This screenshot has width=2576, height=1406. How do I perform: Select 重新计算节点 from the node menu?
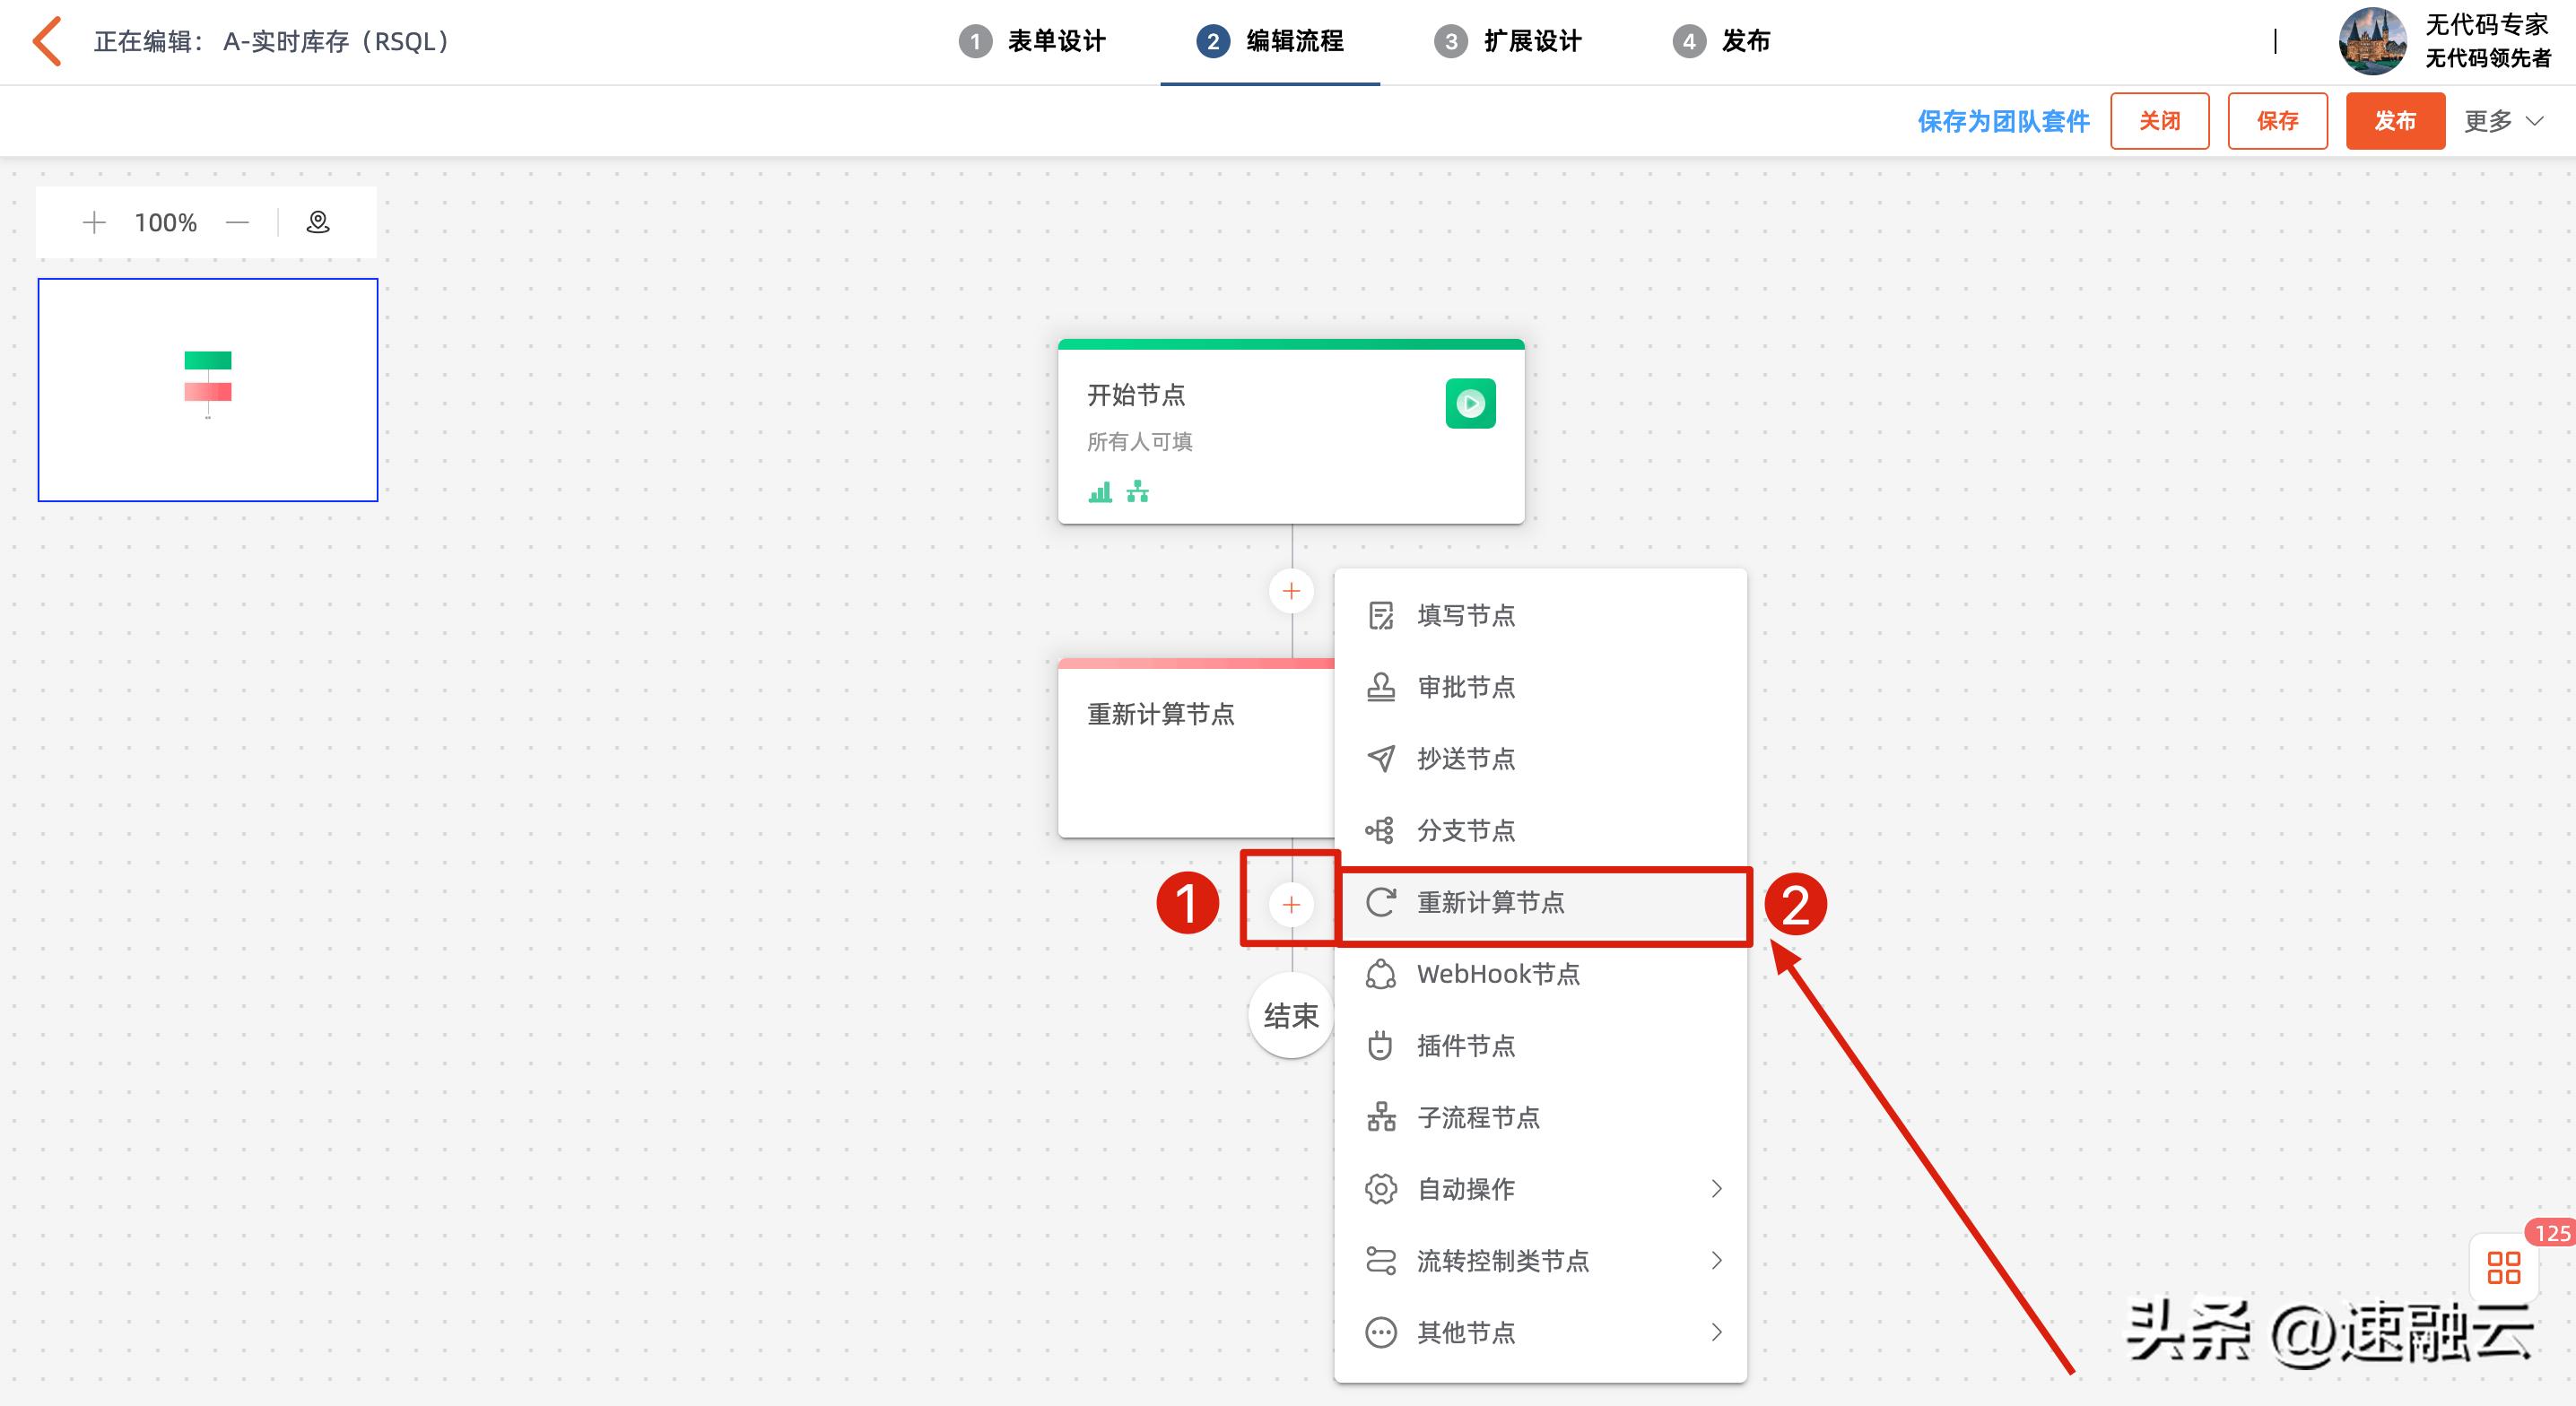(1490, 903)
